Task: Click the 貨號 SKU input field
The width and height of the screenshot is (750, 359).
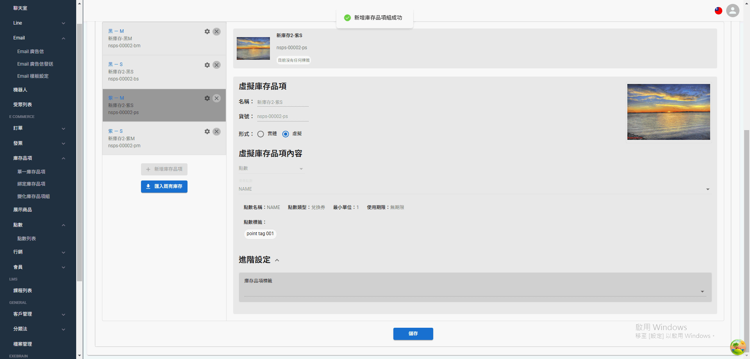Action: [283, 116]
